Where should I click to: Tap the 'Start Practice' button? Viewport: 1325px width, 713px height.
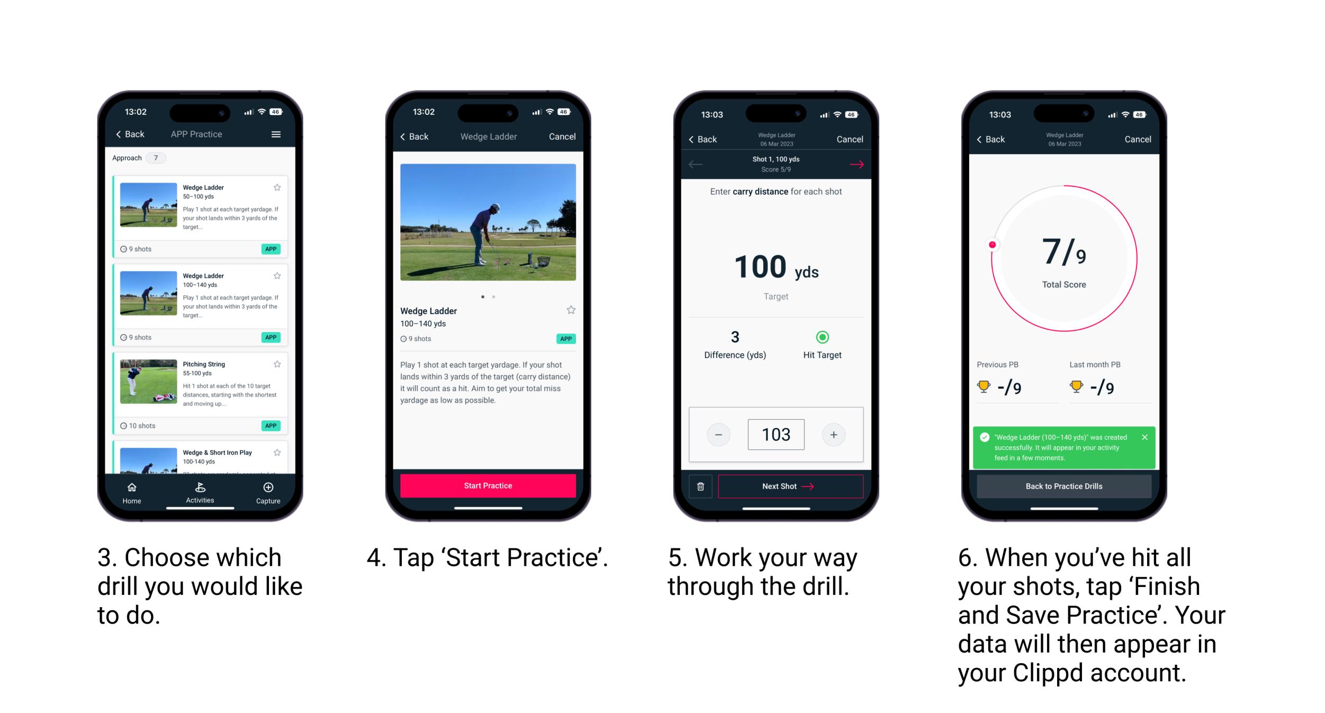point(488,485)
